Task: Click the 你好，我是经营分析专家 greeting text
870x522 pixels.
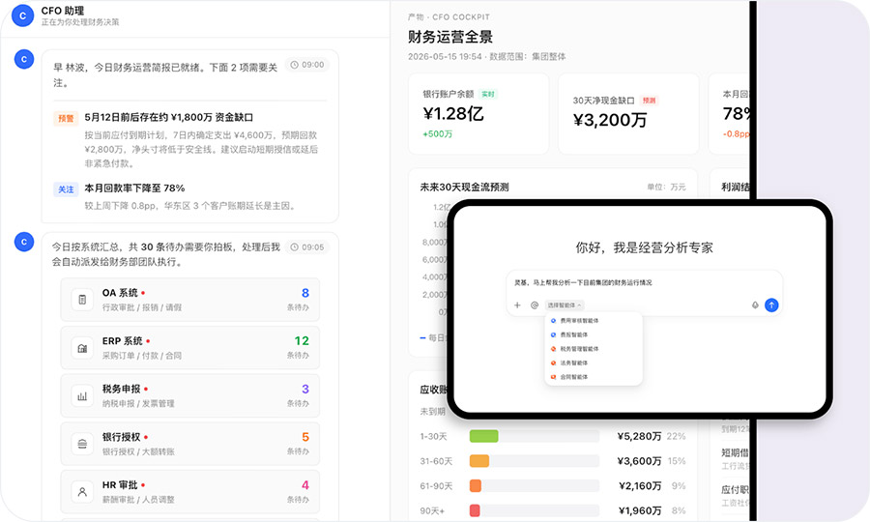Action: pos(644,247)
